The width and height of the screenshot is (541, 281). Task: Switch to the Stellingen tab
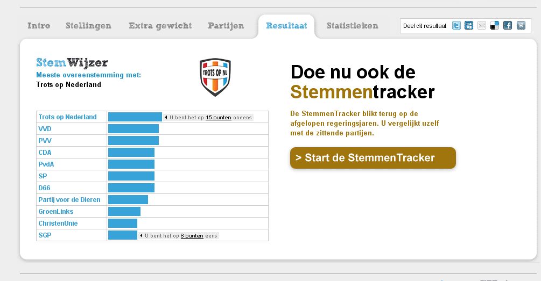pos(88,25)
